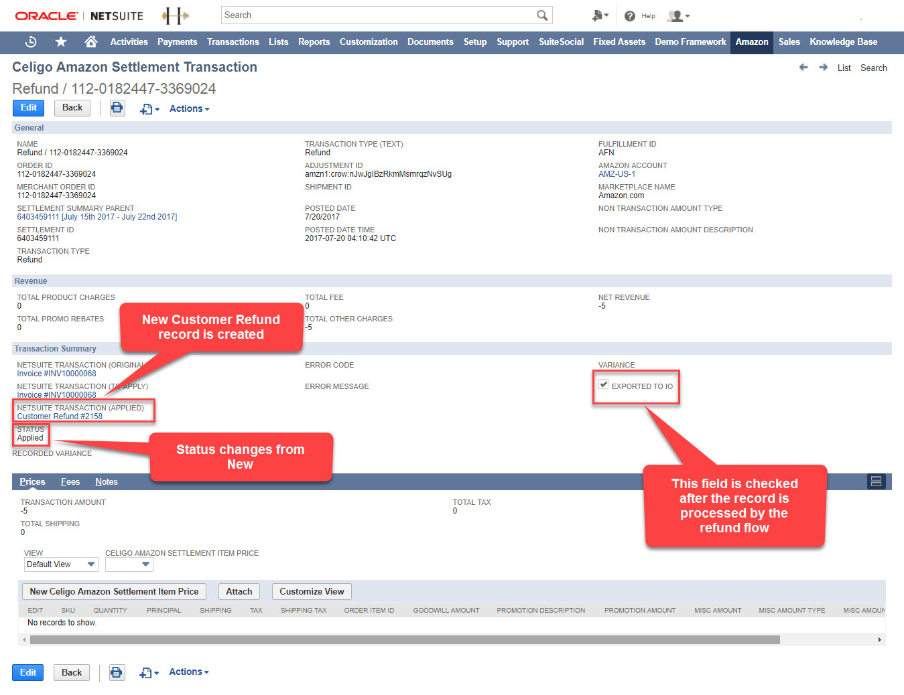Click the scrollbar left arrow
904x695 pixels.
click(x=24, y=640)
